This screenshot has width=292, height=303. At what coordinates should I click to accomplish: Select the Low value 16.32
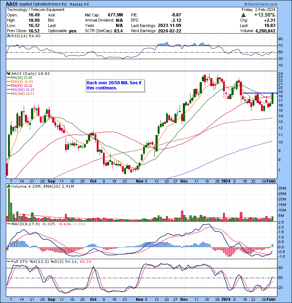[x=34, y=26]
